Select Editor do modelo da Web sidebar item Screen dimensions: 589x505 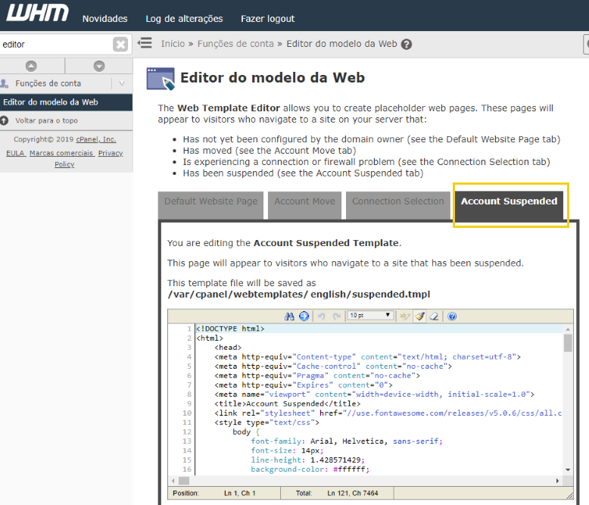66,102
